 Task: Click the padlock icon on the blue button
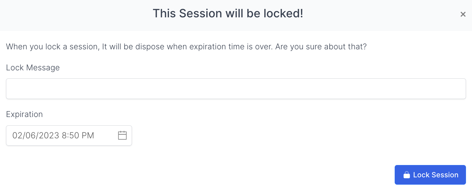tap(406, 175)
